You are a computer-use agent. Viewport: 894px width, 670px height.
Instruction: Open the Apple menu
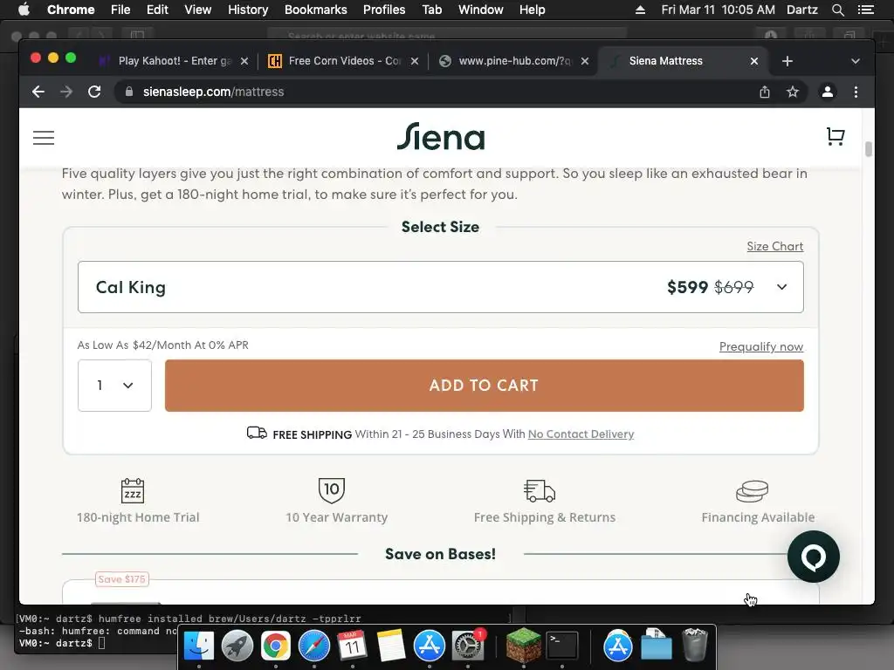pyautogui.click(x=24, y=10)
